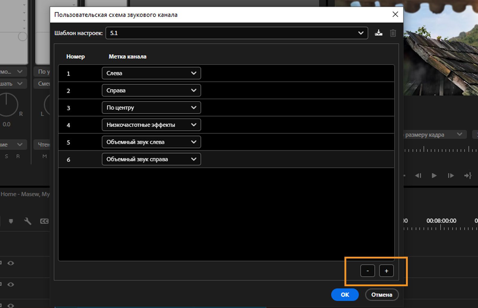Toggle Mute (M) on the second mixer track
The height and width of the screenshot is (308, 478).
click(x=45, y=156)
